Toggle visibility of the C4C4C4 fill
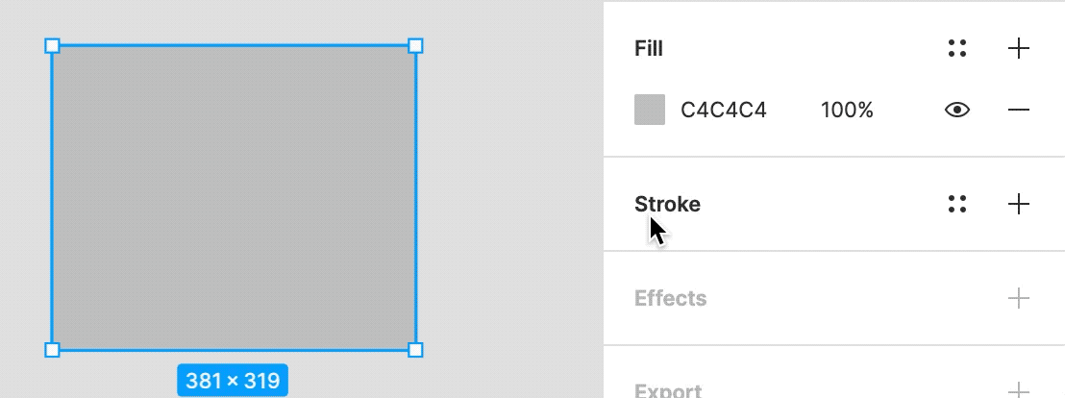 click(x=956, y=111)
